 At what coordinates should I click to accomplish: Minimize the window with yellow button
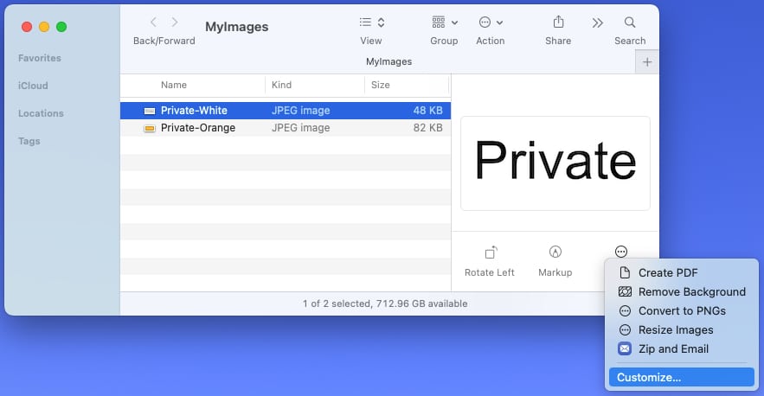point(44,27)
